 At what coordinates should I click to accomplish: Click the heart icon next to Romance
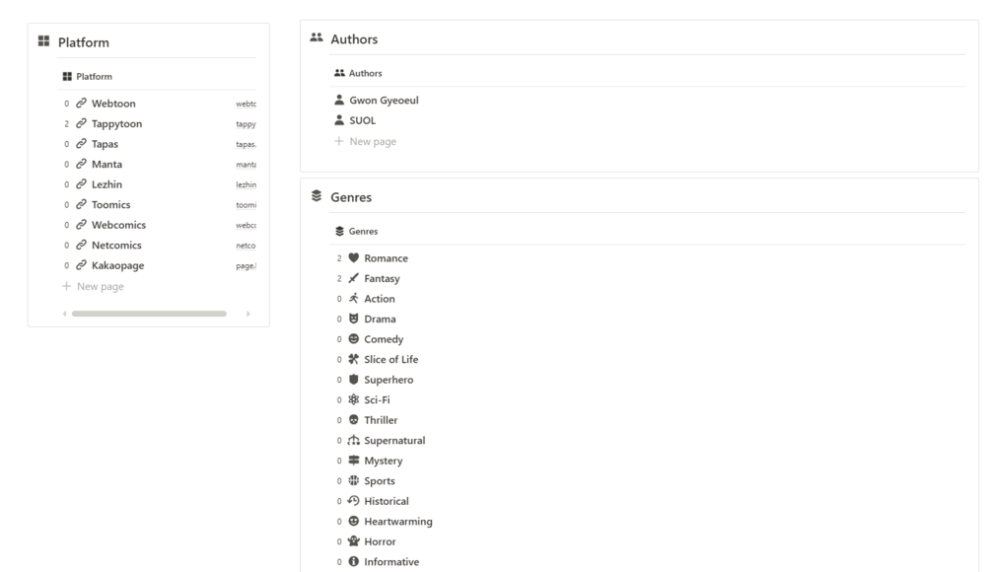pyautogui.click(x=353, y=258)
